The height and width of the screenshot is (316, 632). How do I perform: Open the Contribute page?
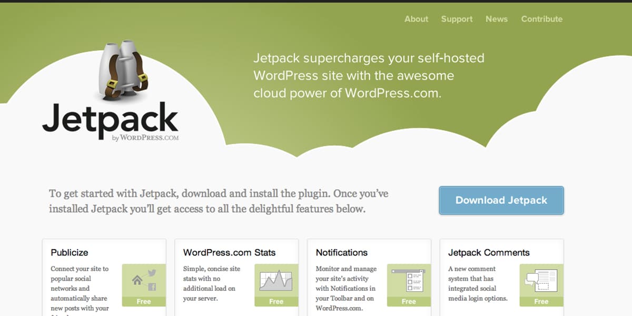[x=541, y=19]
